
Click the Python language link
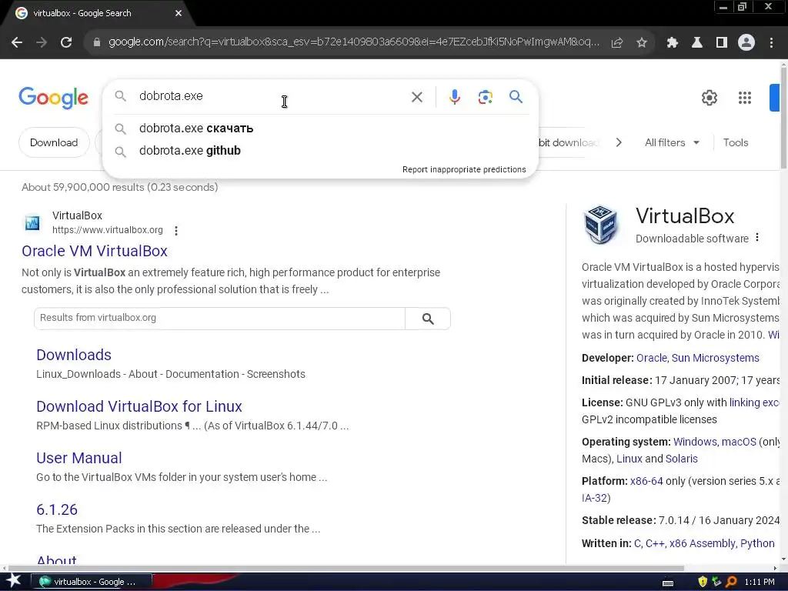(757, 543)
